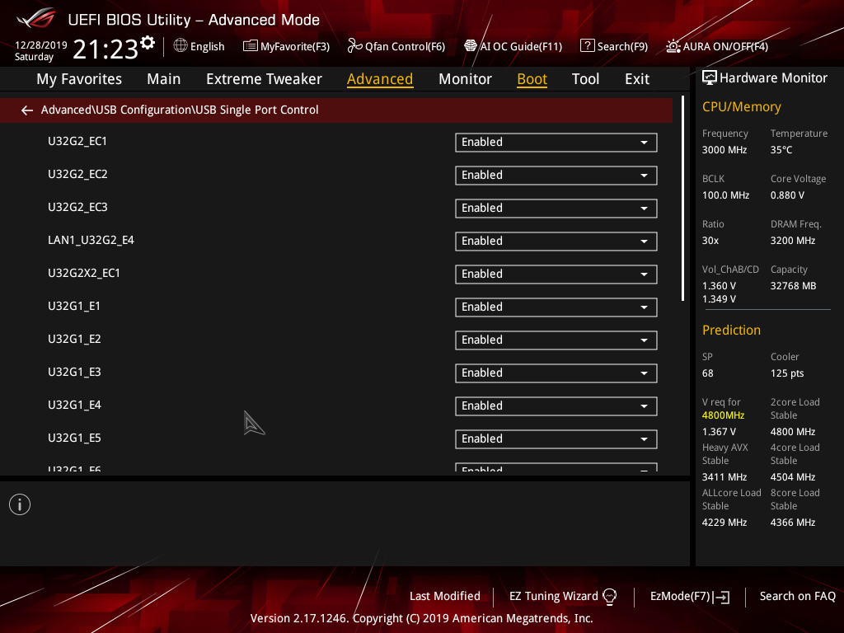
Task: Expand the U32G2_EC2 Enabled dropdown
Action: pyautogui.click(x=556, y=176)
